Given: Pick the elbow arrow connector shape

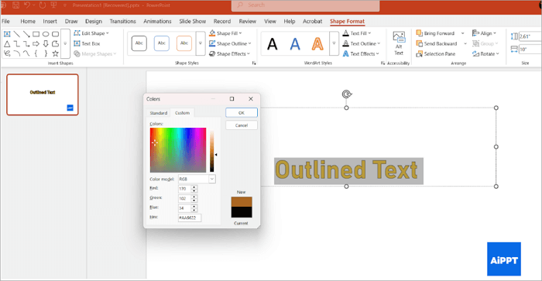Looking at the screenshot, I should click(x=26, y=44).
